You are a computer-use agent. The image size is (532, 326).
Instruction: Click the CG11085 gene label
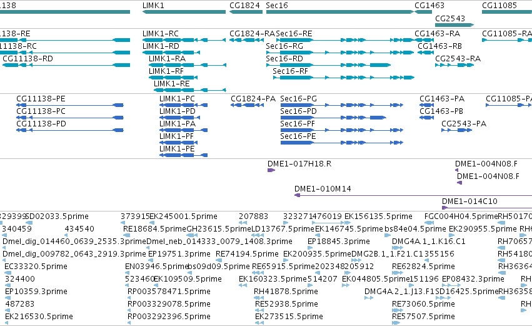tap(499, 6)
